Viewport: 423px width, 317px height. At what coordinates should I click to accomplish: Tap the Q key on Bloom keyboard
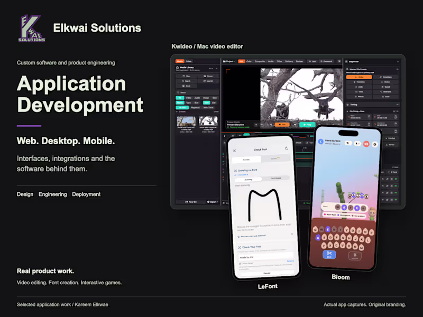coord(315,230)
